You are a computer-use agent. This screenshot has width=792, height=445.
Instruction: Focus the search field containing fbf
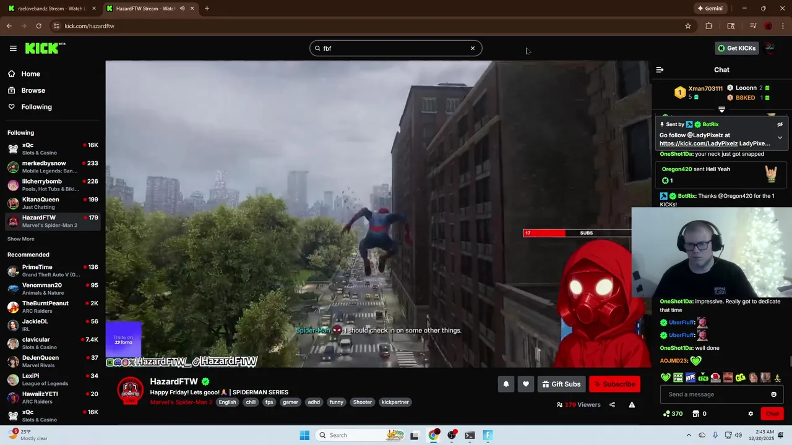tap(395, 48)
